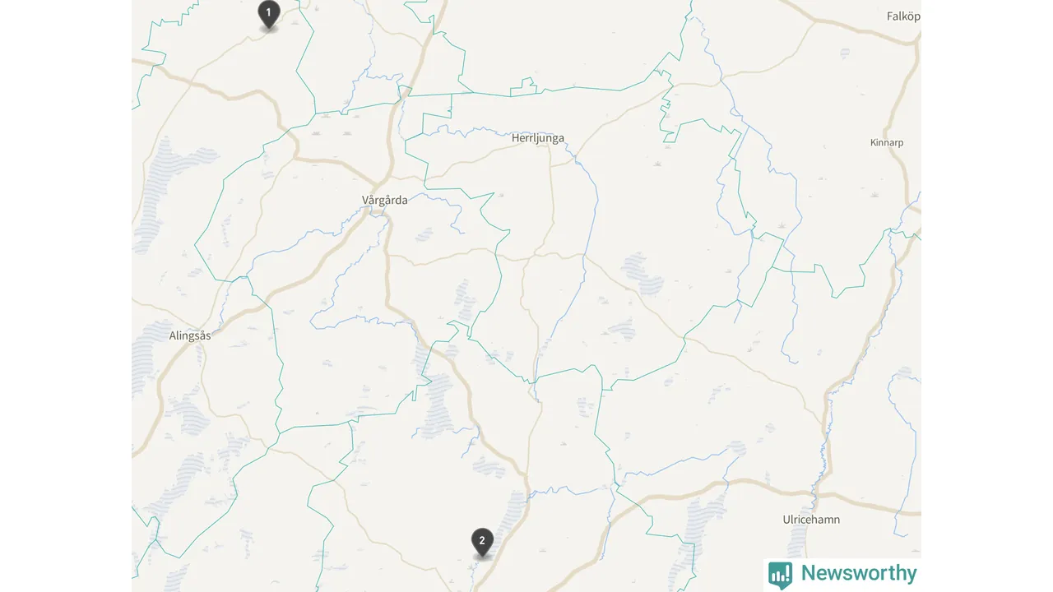
Task: Select the Herrljunga town label
Action: click(538, 138)
